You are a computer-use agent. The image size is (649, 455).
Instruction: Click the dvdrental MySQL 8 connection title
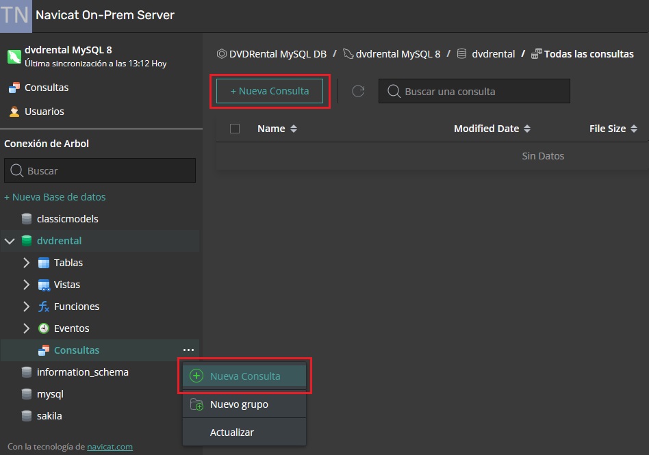tap(68, 50)
